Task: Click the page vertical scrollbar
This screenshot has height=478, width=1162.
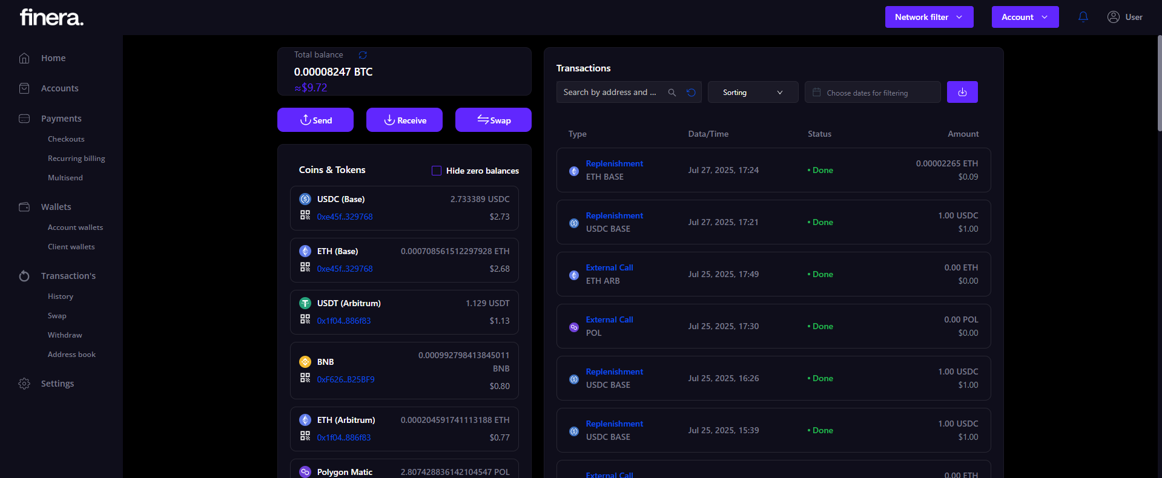Action: [1159, 85]
